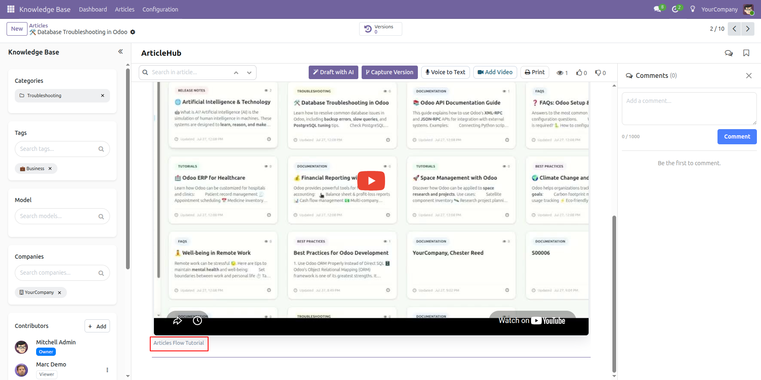Go to the next record arrow
This screenshot has width=761, height=380.
(x=747, y=29)
